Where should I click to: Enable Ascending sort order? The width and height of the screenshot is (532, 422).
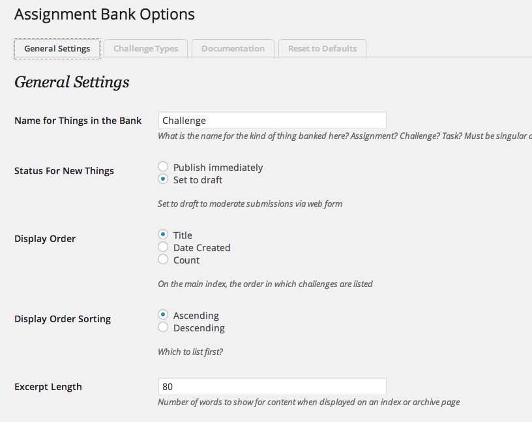coord(163,315)
